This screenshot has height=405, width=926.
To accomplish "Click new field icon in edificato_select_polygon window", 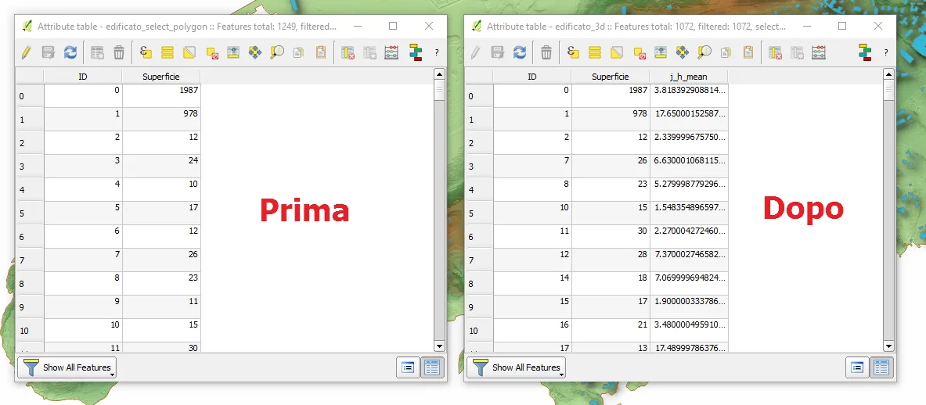I will click(x=369, y=52).
